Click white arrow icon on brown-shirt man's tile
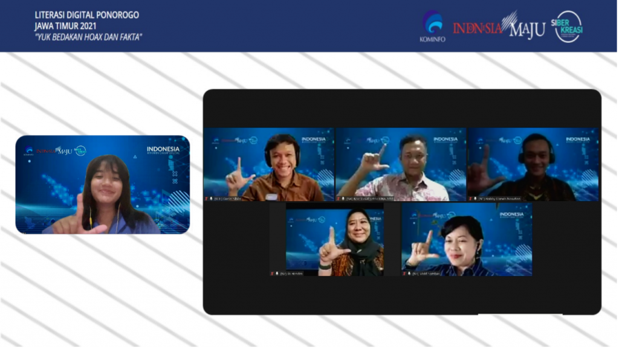This screenshot has width=619, height=349. click(212, 198)
